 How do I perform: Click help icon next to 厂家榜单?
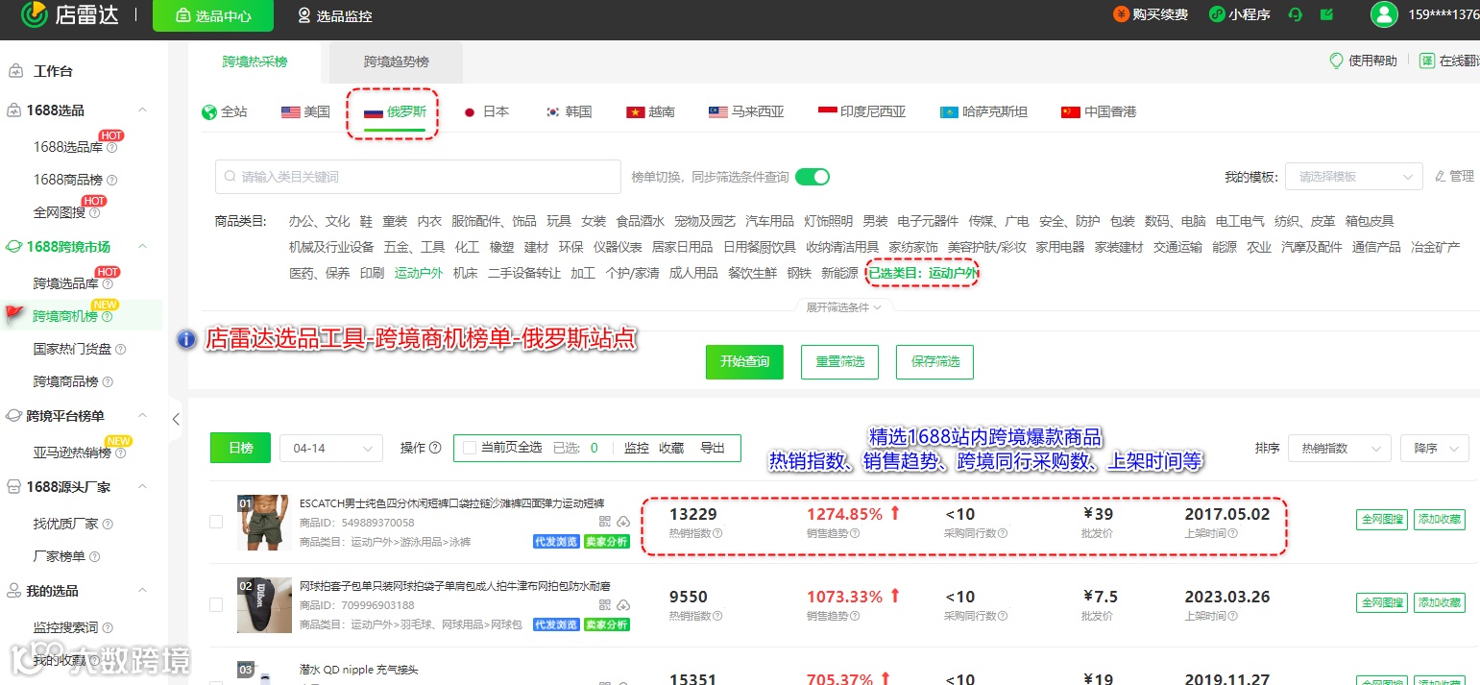point(93,557)
